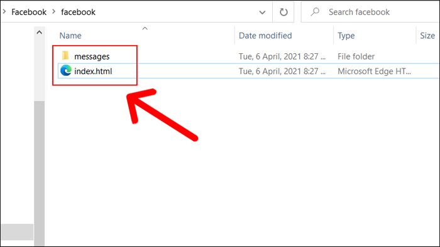
Task: Sort by the Date modified column
Action: click(265, 36)
